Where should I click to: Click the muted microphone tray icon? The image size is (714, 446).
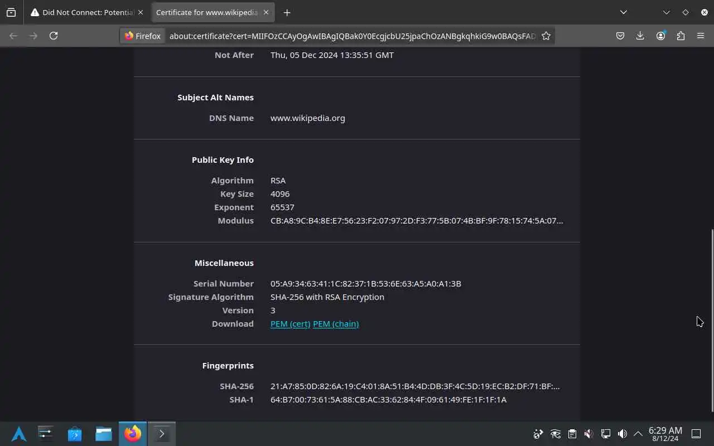588,434
